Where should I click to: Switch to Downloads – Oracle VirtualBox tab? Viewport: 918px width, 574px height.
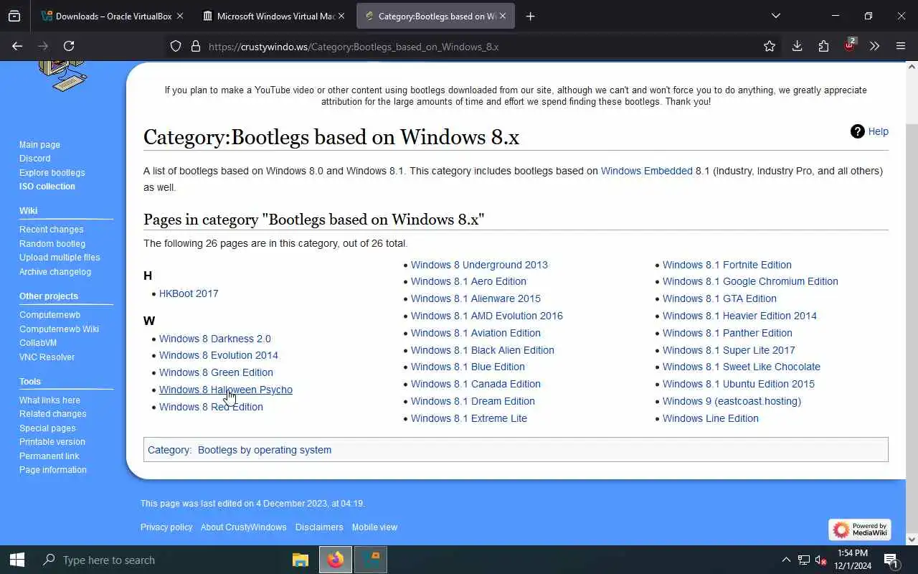tap(111, 16)
